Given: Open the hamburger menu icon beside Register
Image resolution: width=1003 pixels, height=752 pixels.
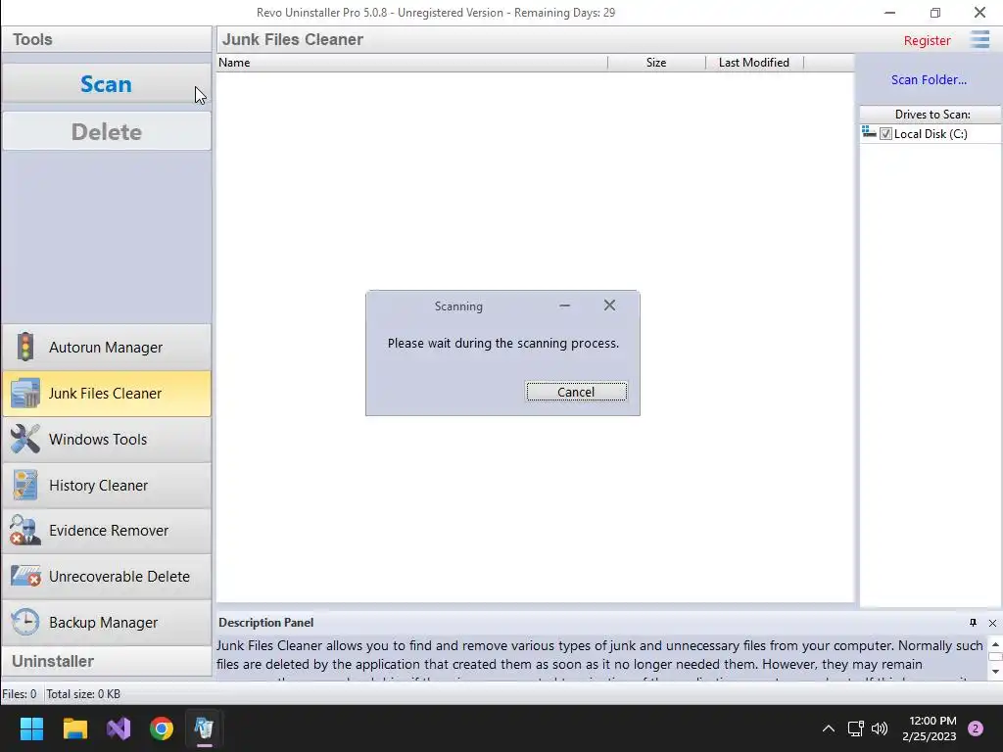Looking at the screenshot, I should coord(979,39).
